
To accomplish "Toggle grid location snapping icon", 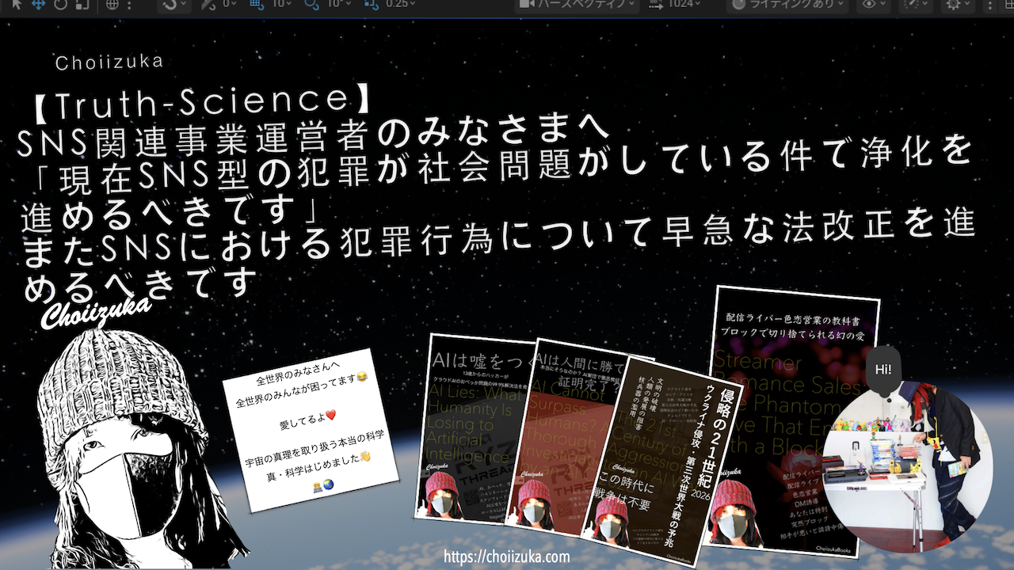I will click(x=256, y=4).
